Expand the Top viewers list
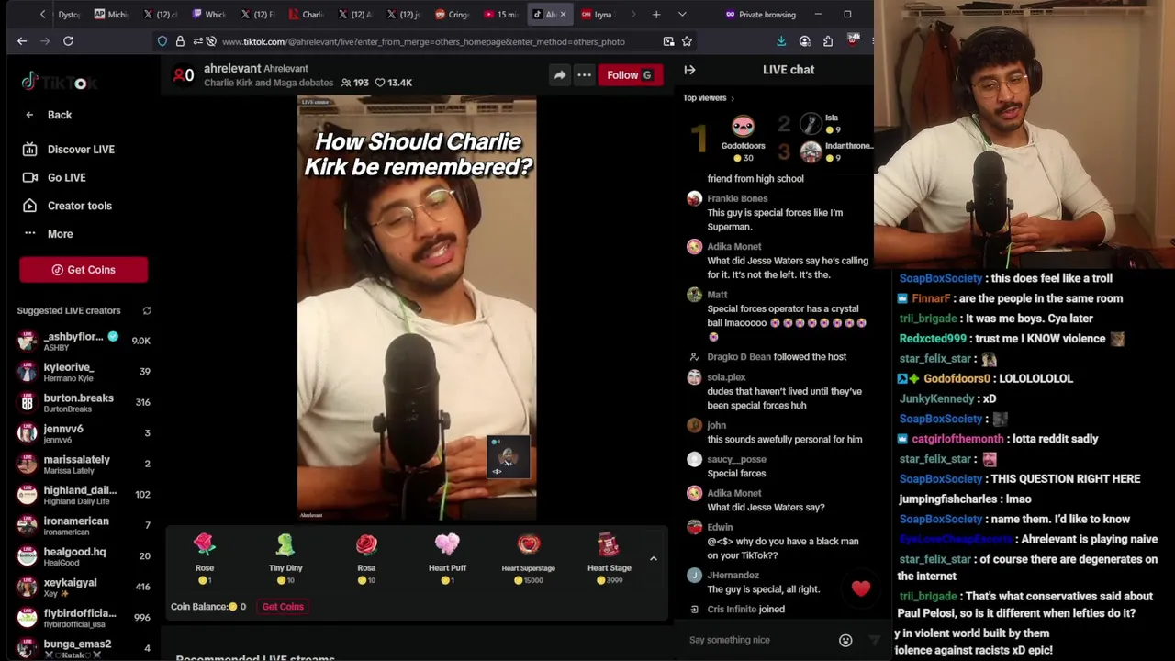This screenshot has width=1175, height=661. click(709, 98)
